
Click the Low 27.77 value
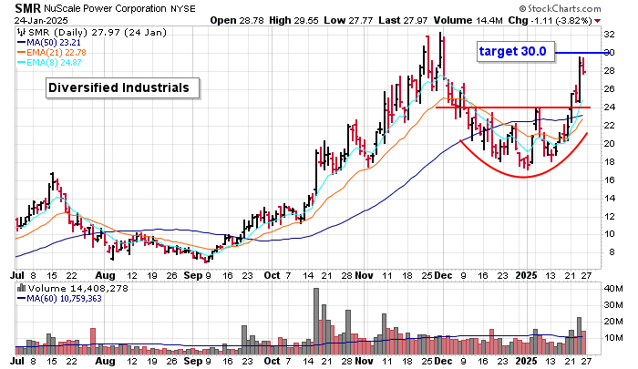click(348, 20)
